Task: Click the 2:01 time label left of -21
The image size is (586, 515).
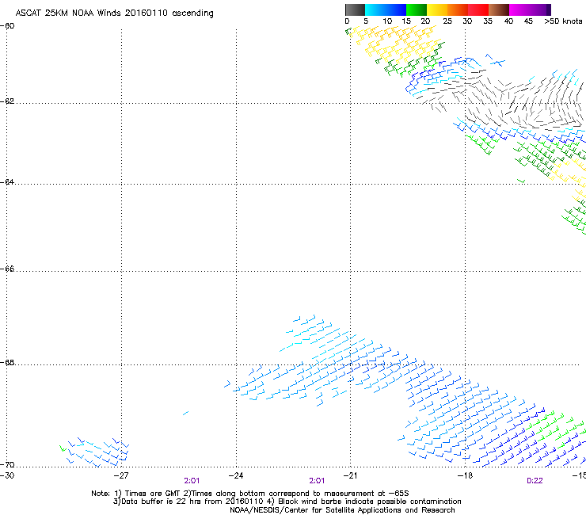Action: click(x=317, y=481)
